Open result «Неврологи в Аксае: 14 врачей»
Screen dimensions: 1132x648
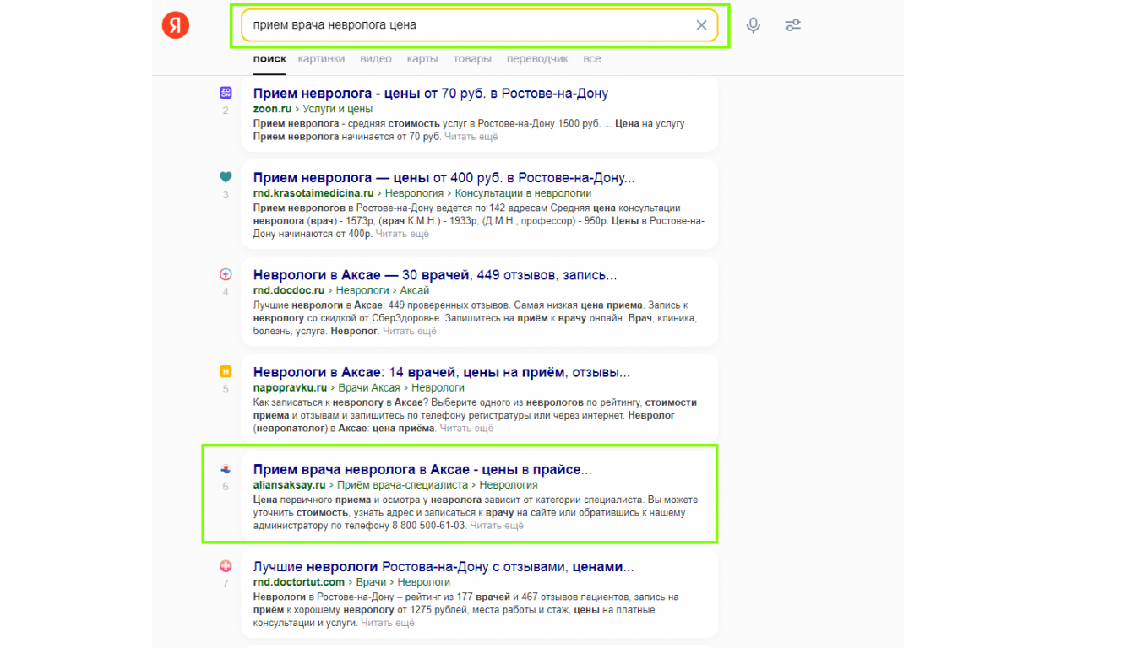click(442, 372)
